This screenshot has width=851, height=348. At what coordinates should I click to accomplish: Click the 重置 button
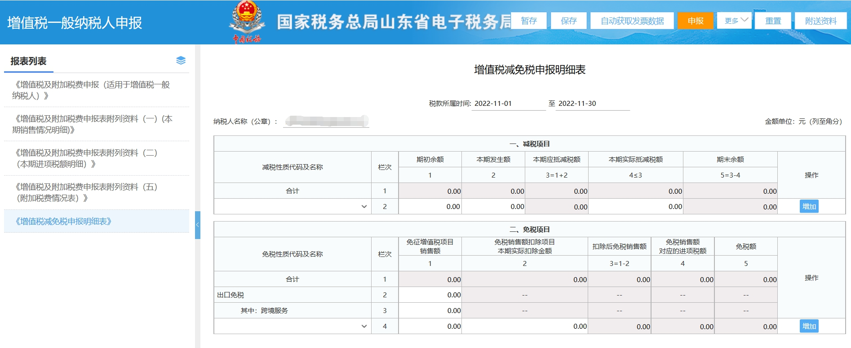tap(773, 21)
